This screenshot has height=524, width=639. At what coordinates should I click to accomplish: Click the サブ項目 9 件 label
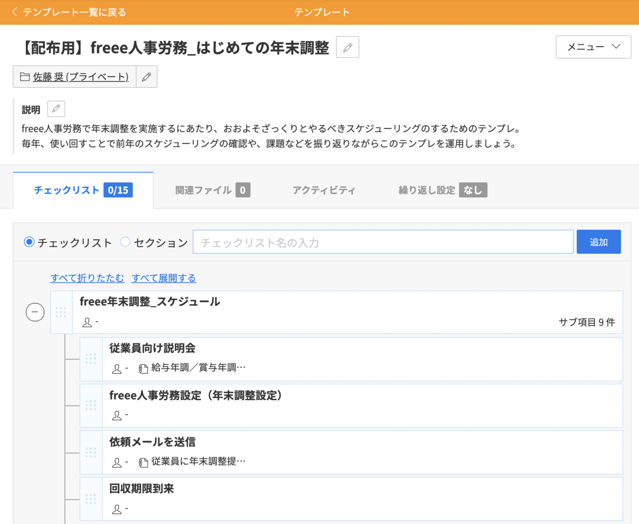[587, 322]
